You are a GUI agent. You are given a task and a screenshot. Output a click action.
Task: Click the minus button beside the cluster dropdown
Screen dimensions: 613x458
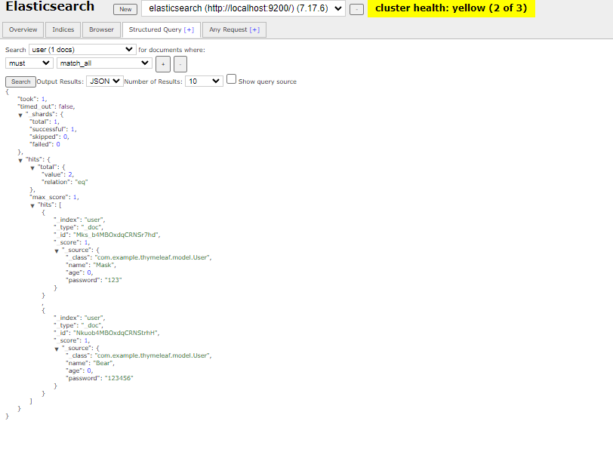point(356,9)
